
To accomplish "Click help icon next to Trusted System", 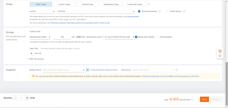I will (184, 11).
